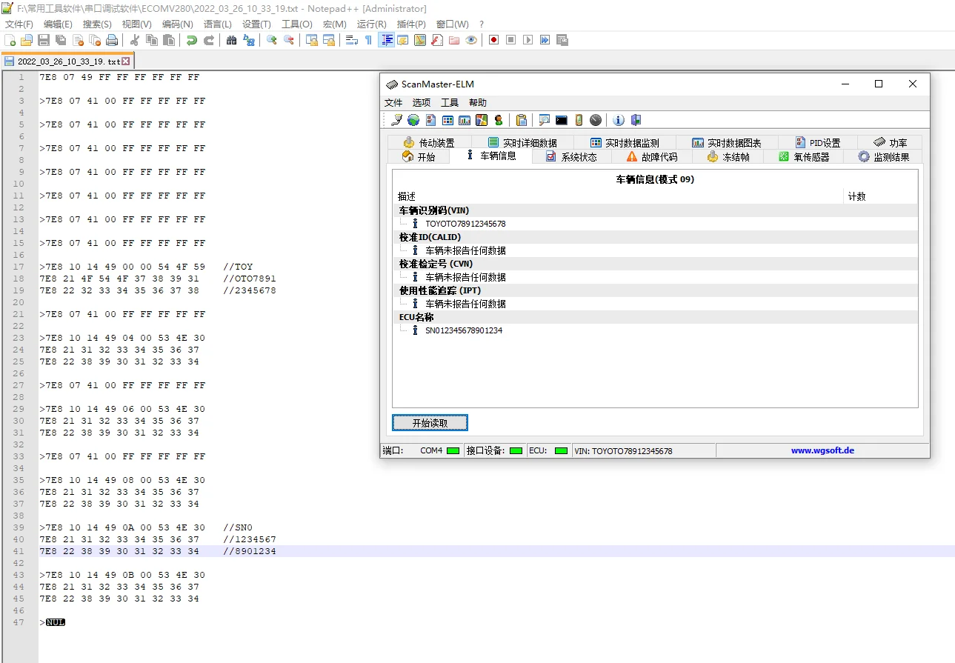The width and height of the screenshot is (955, 663).
Task: Click the Save All icon in Notepad++
Action: (60, 40)
